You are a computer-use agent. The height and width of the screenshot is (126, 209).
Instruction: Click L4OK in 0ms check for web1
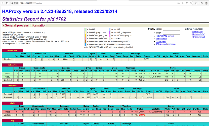click(155, 74)
